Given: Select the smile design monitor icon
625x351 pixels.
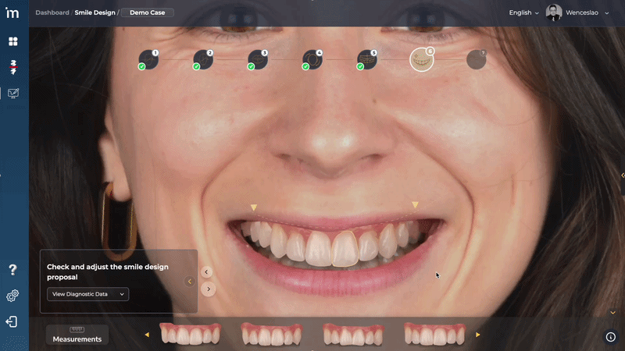Looking at the screenshot, I should pos(13,93).
